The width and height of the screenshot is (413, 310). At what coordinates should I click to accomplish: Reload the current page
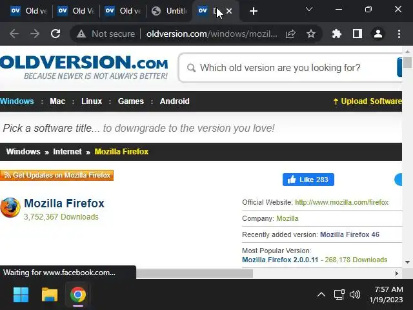coord(55,34)
